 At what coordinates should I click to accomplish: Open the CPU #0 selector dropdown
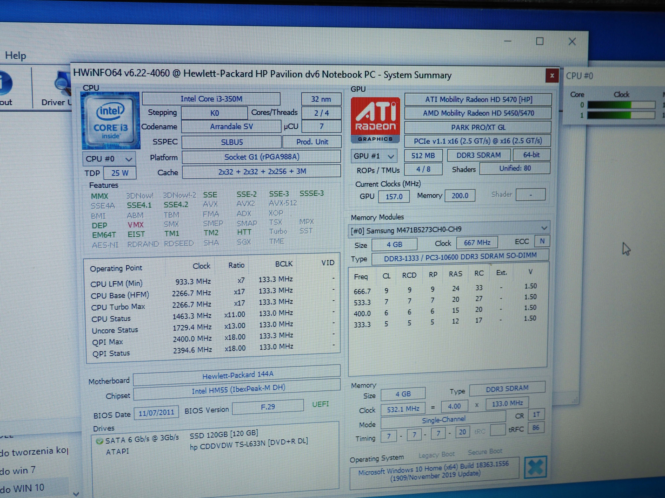[109, 158]
